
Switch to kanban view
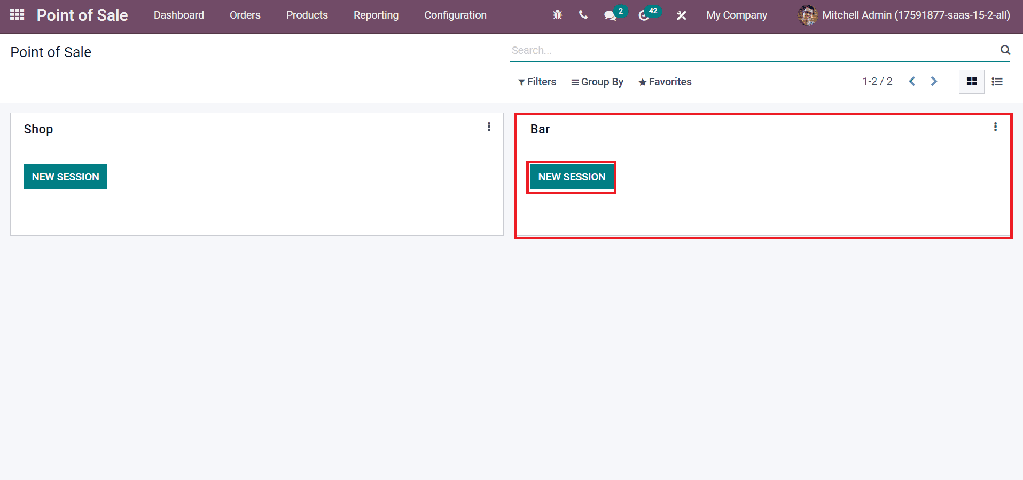click(972, 82)
